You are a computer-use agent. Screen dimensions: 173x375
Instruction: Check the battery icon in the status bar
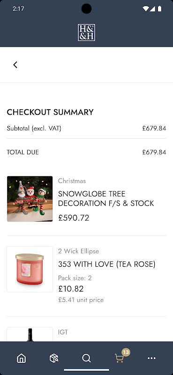(x=159, y=9)
